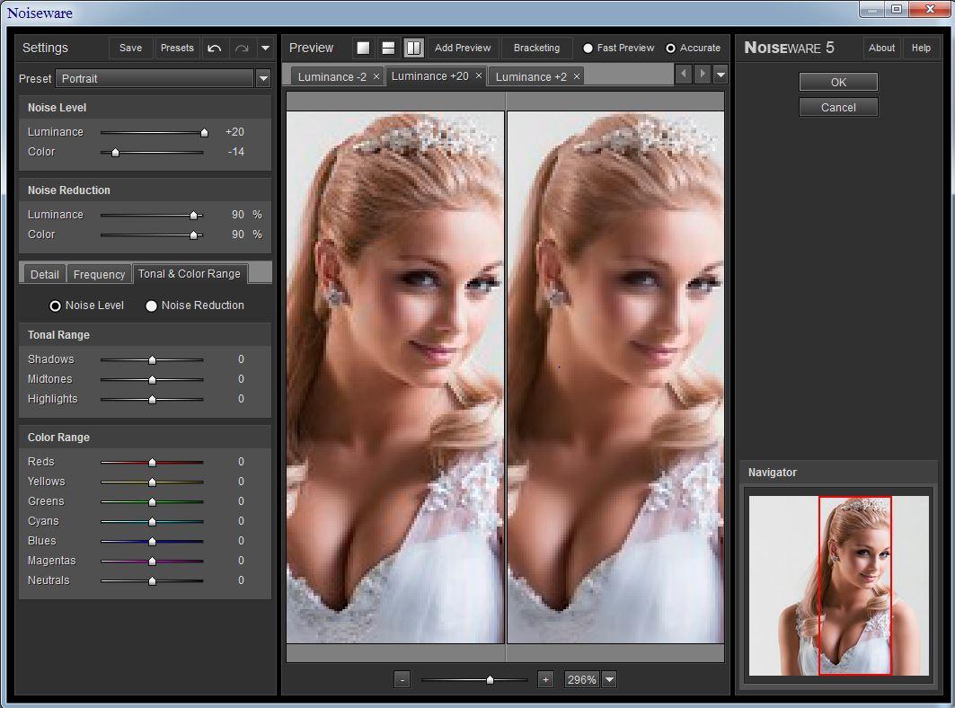The image size is (955, 708).
Task: Click the Reds slider handle
Action: click(152, 463)
